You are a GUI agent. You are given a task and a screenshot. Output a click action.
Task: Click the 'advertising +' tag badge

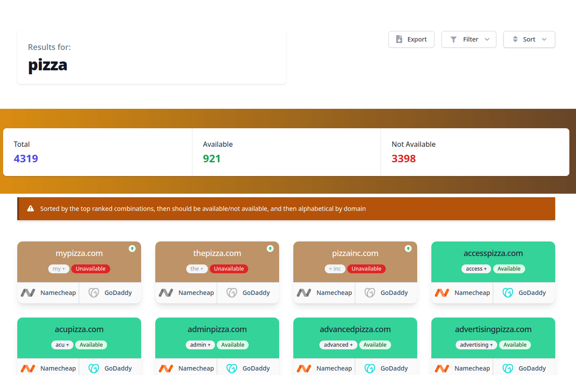(476, 345)
